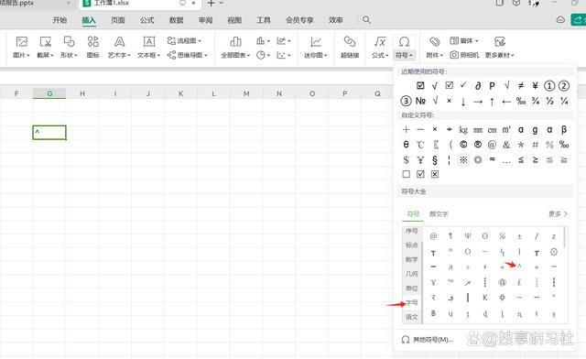Choose the 几何 symbol category
Image resolution: width=586 pixels, height=359 pixels.
pos(411,274)
